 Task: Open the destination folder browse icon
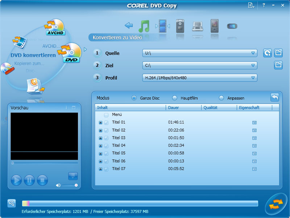tap(278, 65)
